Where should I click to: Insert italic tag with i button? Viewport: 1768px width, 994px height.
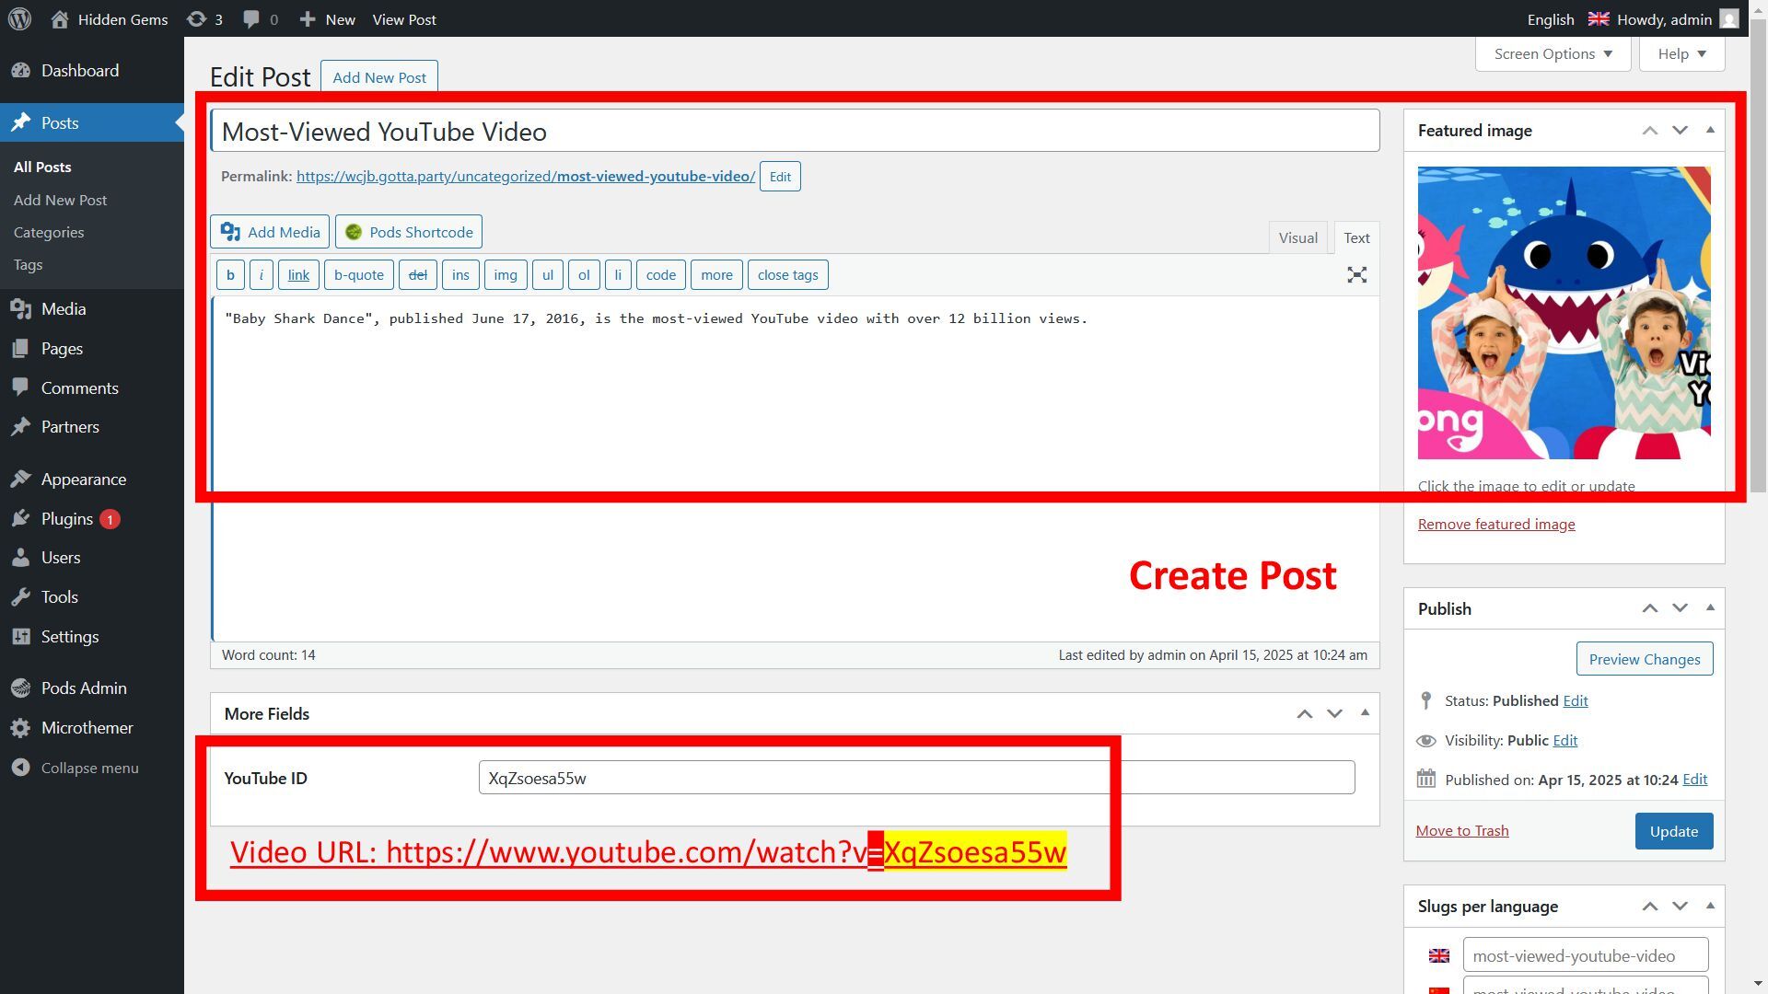click(261, 275)
